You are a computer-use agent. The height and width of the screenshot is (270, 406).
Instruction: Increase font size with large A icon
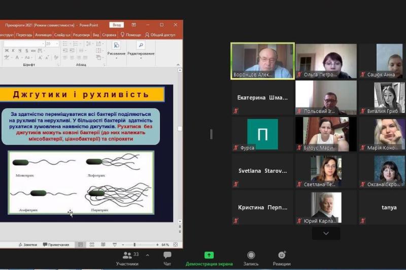click(x=40, y=58)
